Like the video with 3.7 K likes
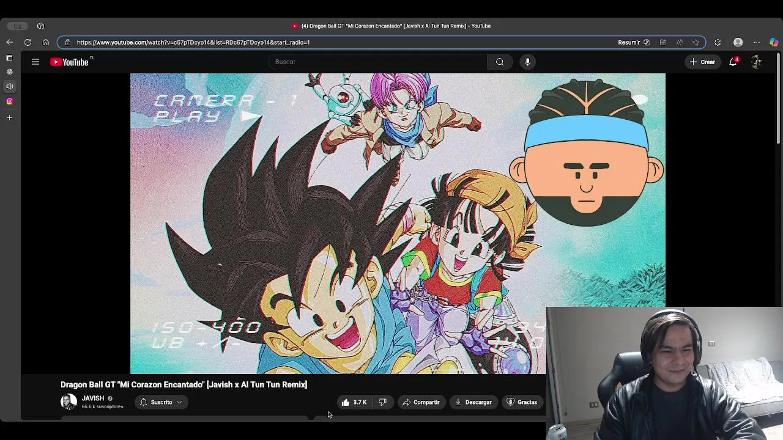This screenshot has width=783, height=440. coord(354,402)
